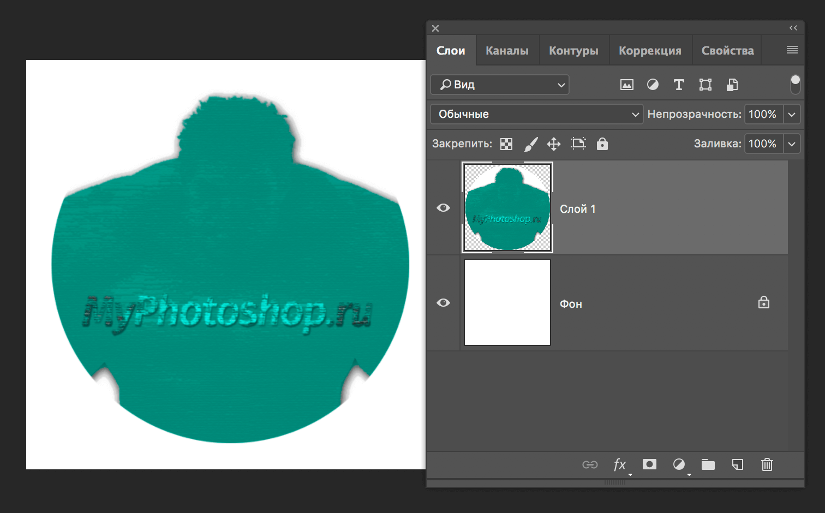Screen dimensions: 825x513
Task: Toggle the layer filtering switch
Action: tap(795, 85)
